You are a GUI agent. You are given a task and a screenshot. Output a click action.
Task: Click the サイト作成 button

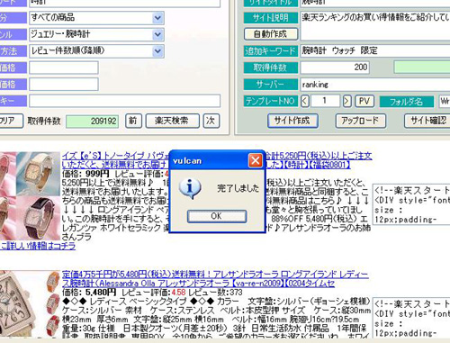click(292, 121)
